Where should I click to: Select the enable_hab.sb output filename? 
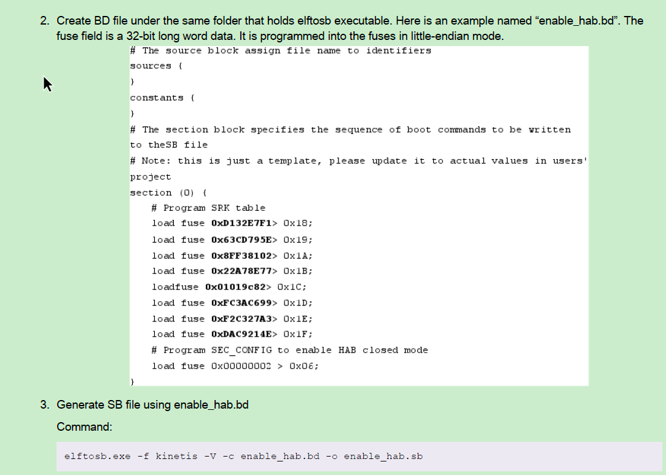tap(383, 456)
